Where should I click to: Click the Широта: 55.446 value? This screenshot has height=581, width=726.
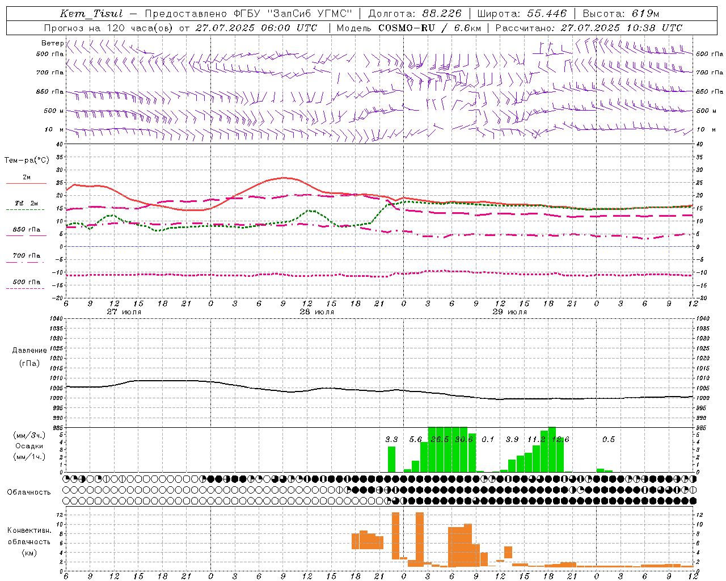pyautogui.click(x=522, y=14)
